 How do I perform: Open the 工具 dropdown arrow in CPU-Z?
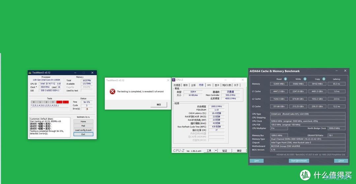216,151
